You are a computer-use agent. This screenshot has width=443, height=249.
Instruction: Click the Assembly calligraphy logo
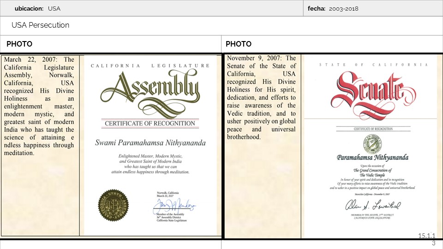tap(150, 92)
